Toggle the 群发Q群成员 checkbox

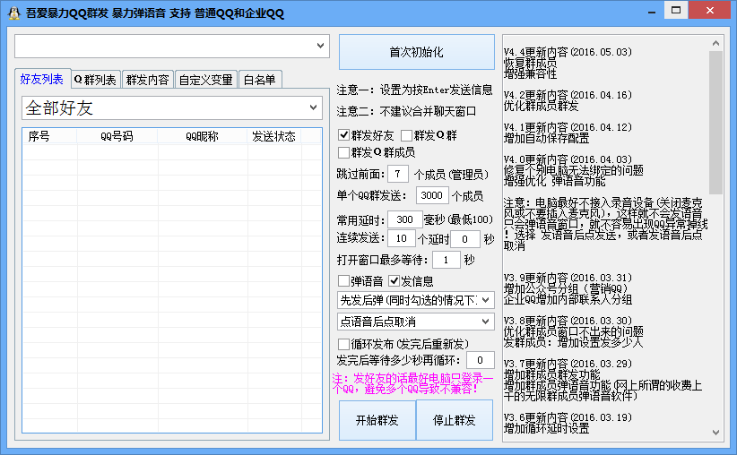(x=344, y=153)
